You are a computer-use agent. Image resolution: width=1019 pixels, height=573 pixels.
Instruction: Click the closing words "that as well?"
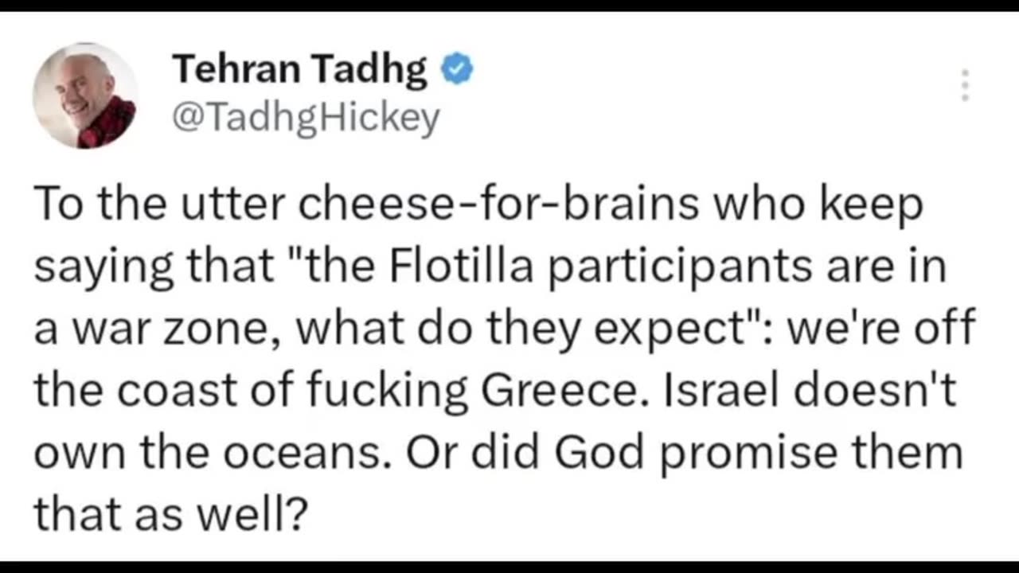tap(170, 514)
